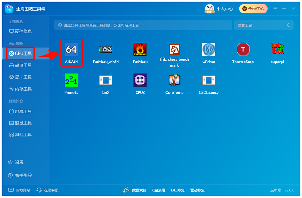Open the 键鼠工具 category
The width and height of the screenshot is (302, 198).
tap(20, 123)
